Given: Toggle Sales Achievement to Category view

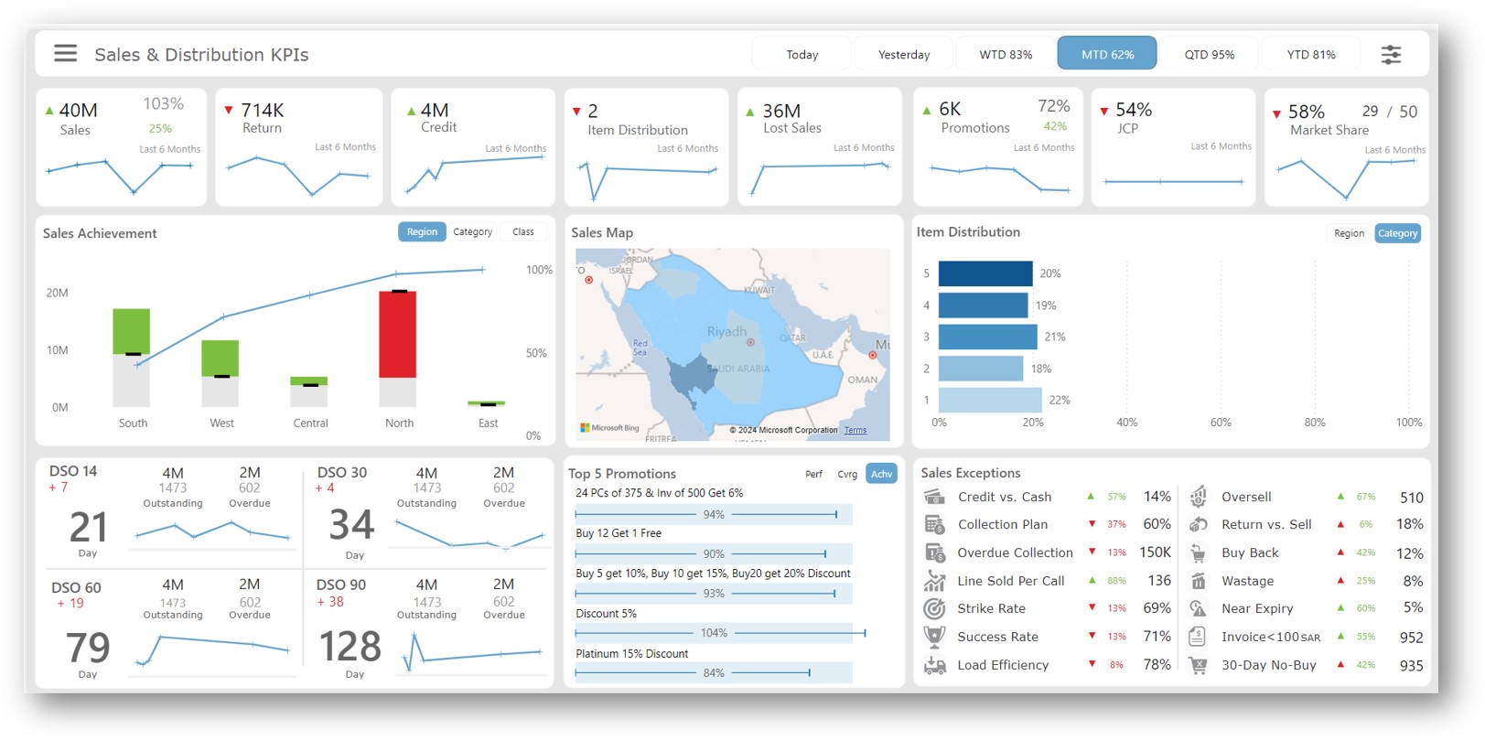Looking at the screenshot, I should pos(472,232).
